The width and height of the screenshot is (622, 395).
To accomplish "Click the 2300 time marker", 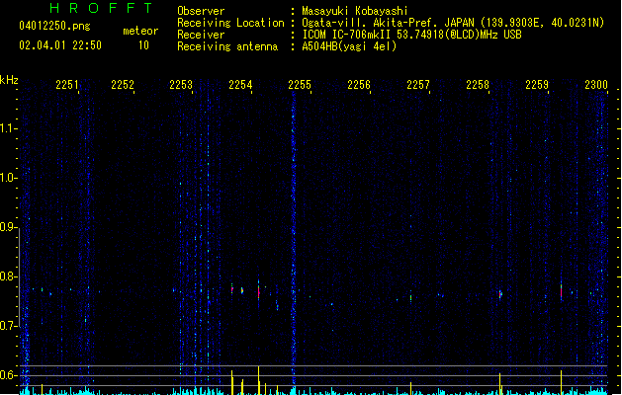I will tap(596, 85).
